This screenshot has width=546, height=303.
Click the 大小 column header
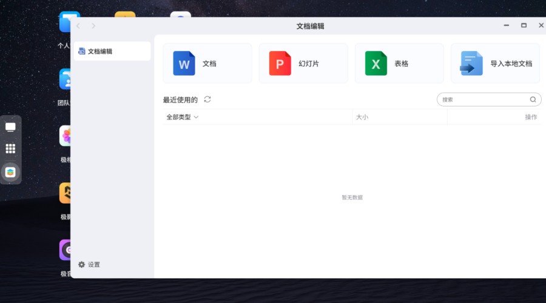[362, 117]
